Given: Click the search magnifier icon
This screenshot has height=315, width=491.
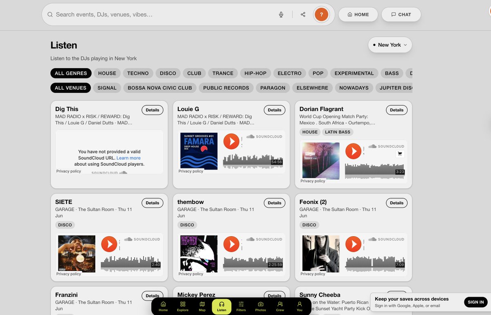Looking at the screenshot, I should pyautogui.click(x=50, y=14).
